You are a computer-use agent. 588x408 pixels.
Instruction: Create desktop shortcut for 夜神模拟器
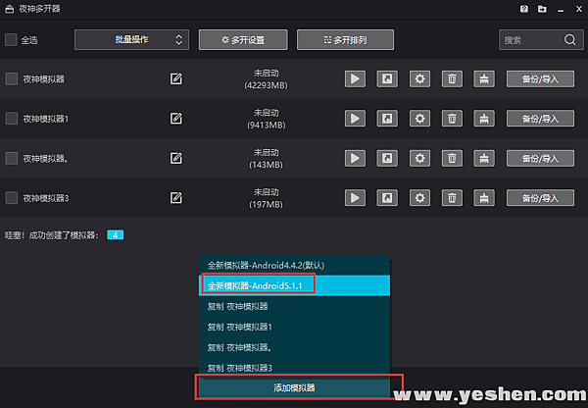coord(387,78)
